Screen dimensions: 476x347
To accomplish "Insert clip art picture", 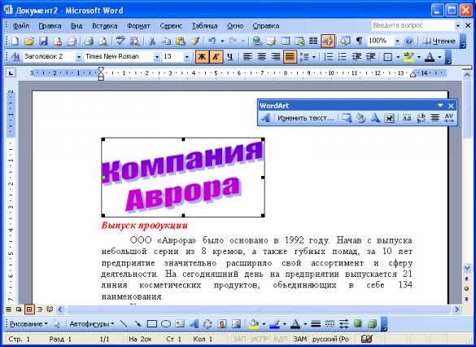I will coord(222,324).
